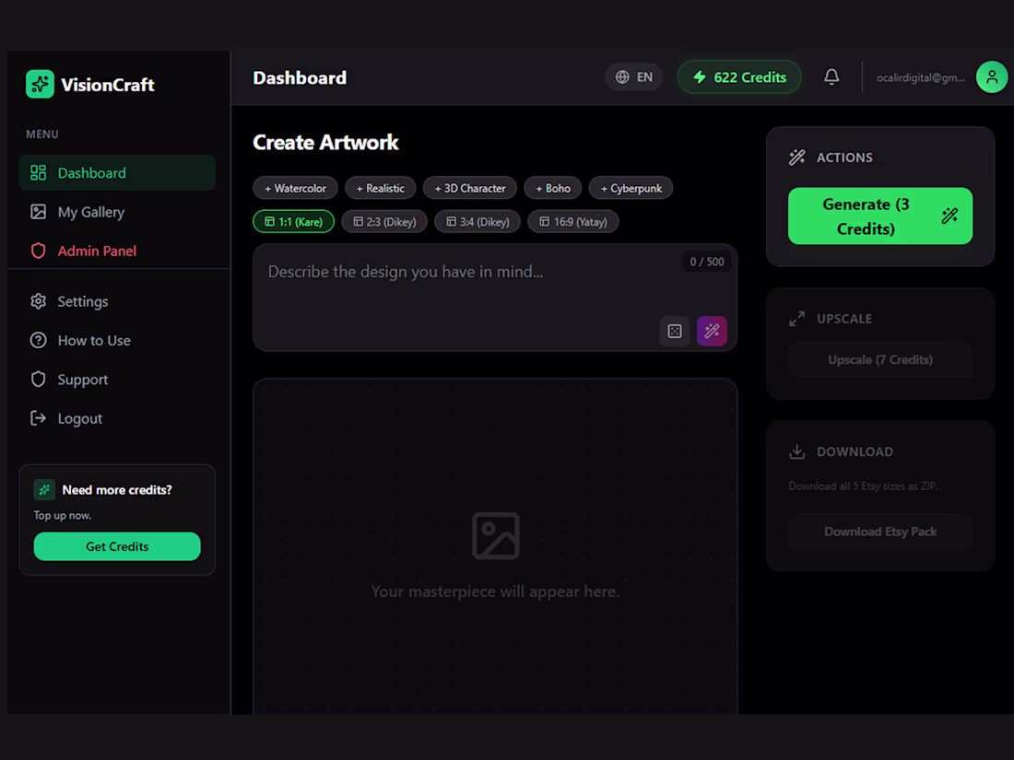
Task: Click the VisionCraft sparkle logo icon
Action: point(40,84)
